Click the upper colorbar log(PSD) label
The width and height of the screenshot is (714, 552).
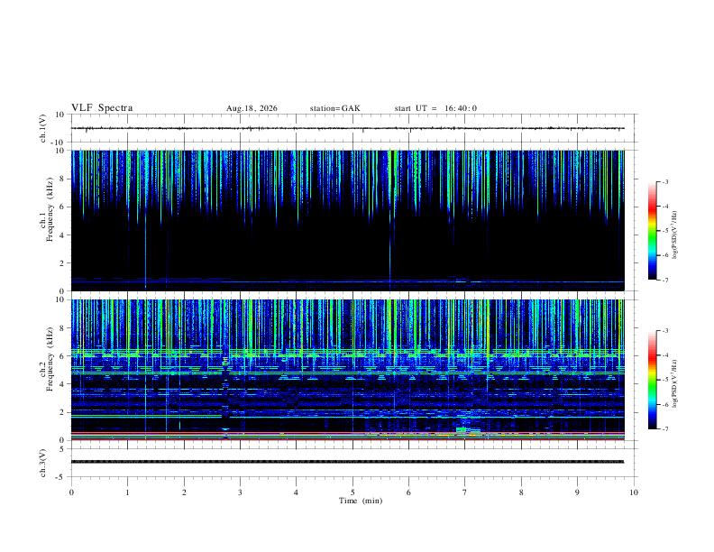tap(675, 235)
